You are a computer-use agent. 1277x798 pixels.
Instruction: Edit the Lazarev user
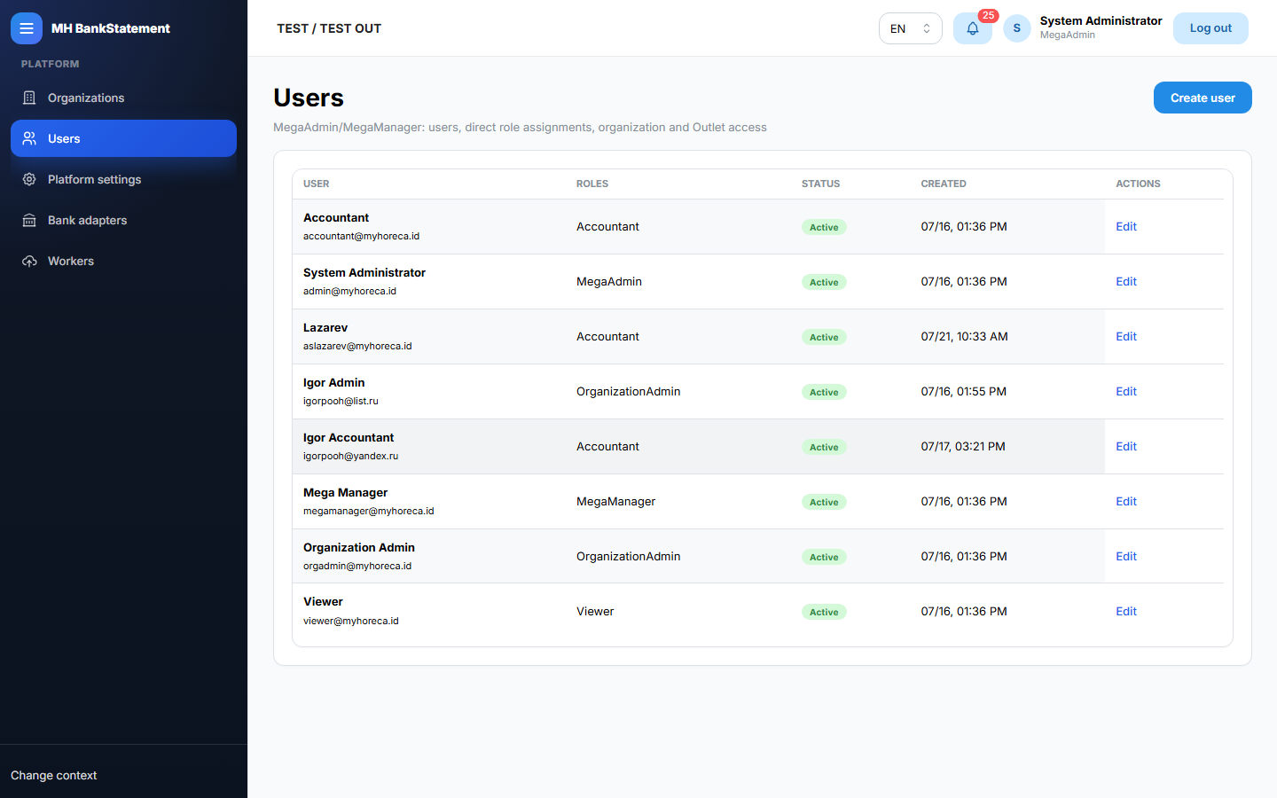[x=1126, y=337]
